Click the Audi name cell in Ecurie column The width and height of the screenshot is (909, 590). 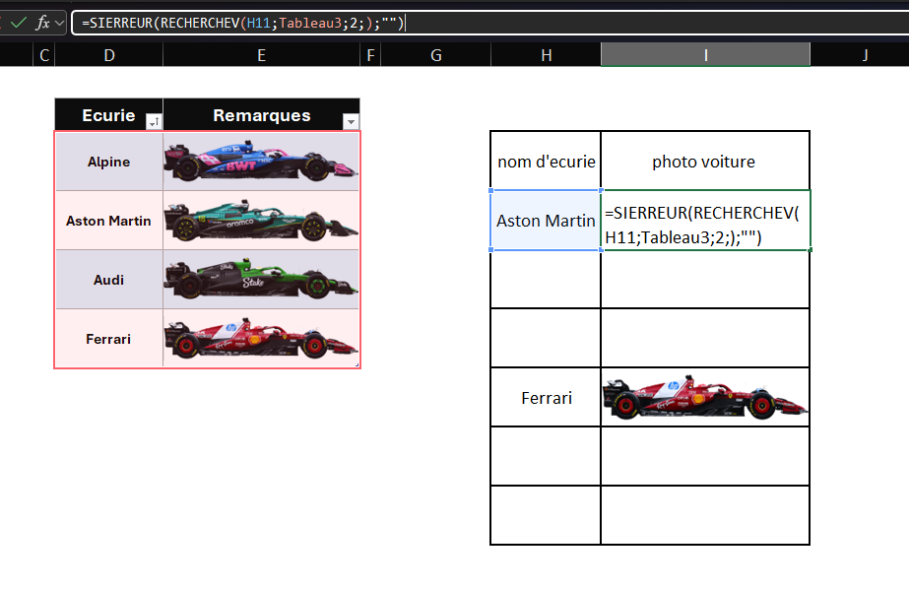[x=108, y=280]
